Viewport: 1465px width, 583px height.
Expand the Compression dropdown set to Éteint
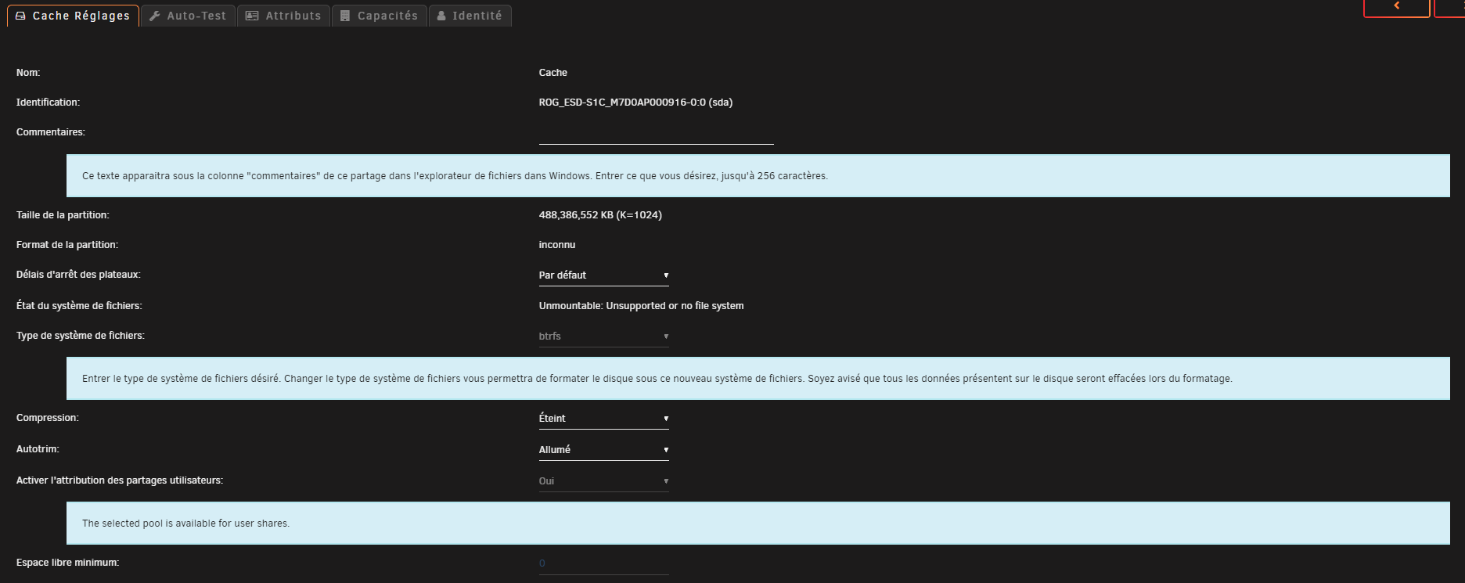point(603,419)
